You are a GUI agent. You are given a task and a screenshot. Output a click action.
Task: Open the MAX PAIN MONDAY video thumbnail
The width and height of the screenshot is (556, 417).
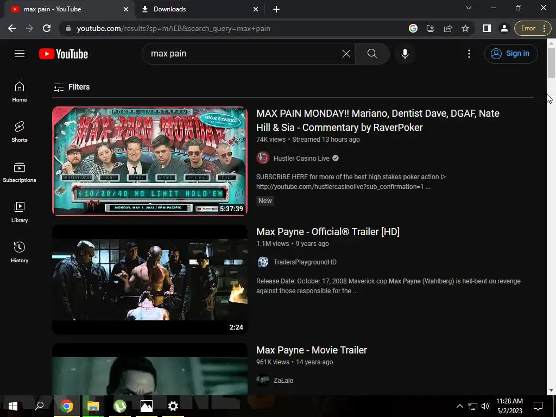[150, 161]
